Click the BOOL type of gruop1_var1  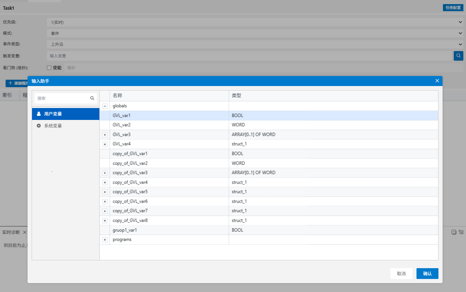[237, 230]
